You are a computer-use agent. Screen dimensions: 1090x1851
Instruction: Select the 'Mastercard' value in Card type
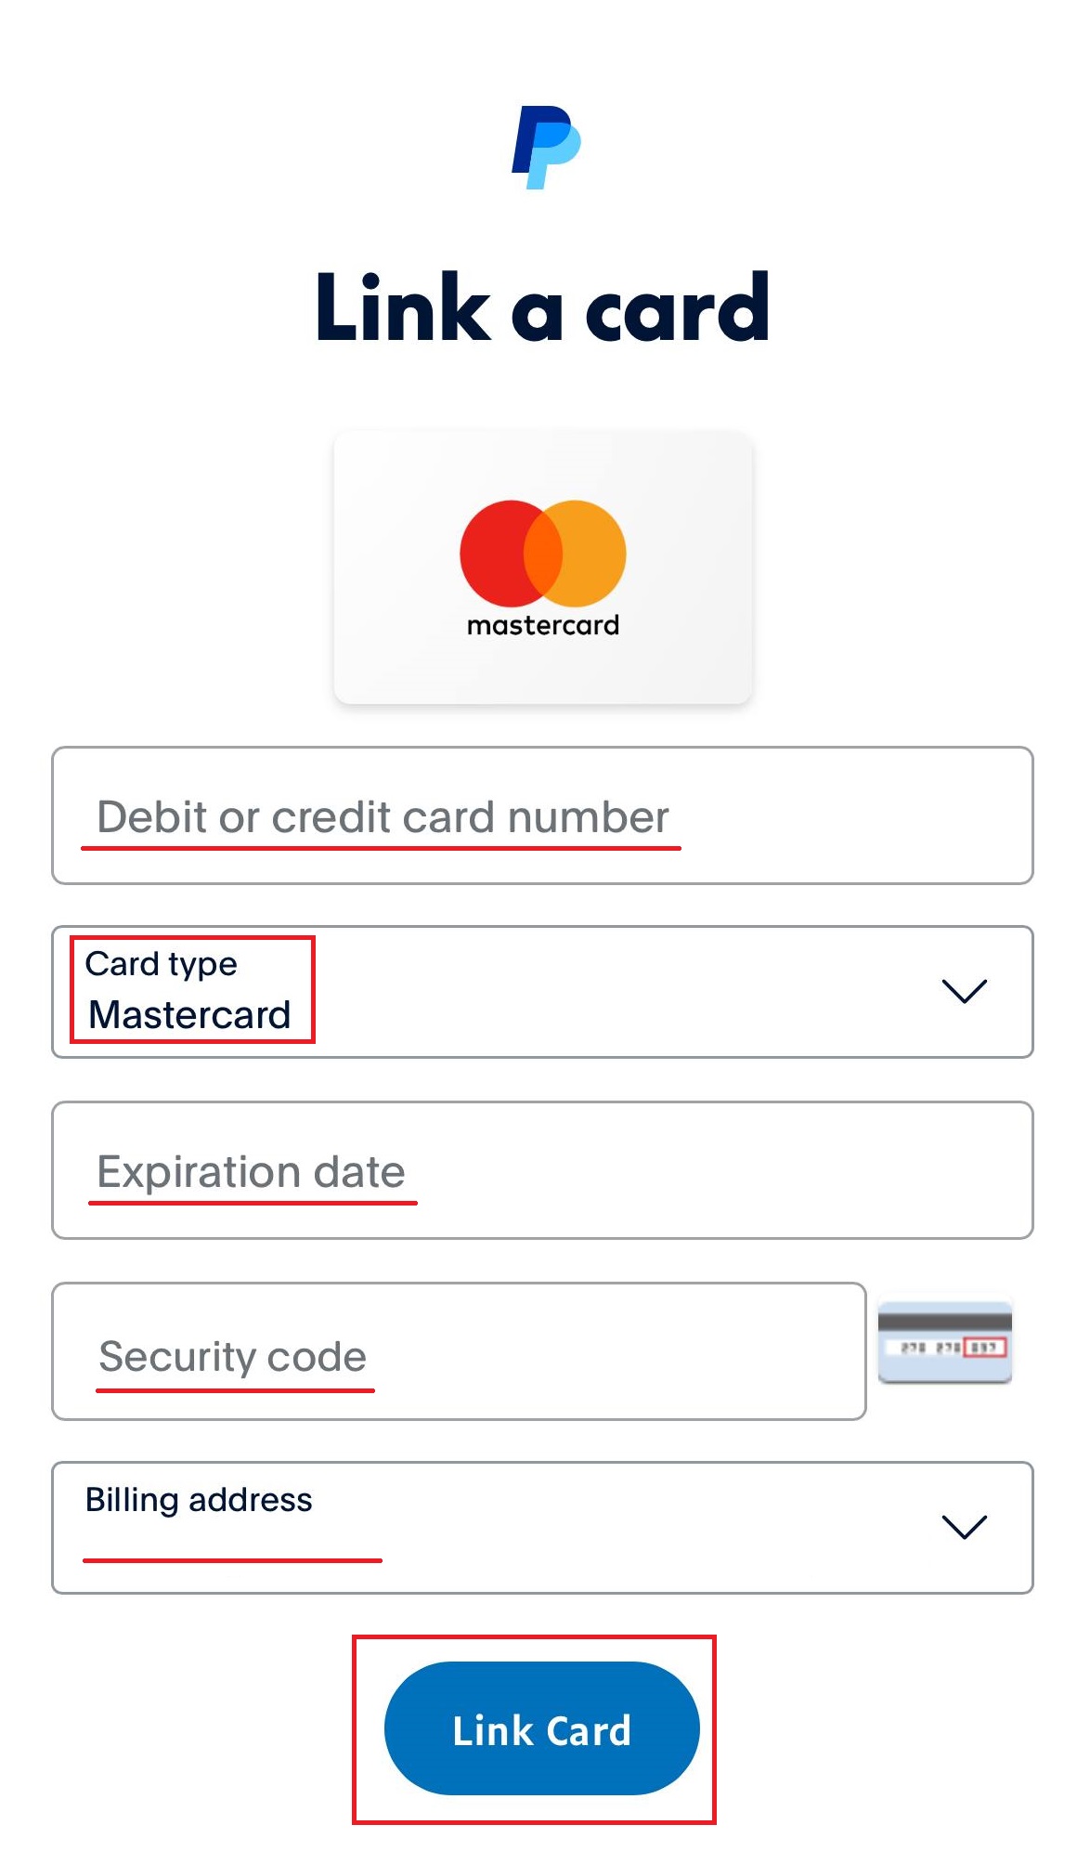(189, 1014)
